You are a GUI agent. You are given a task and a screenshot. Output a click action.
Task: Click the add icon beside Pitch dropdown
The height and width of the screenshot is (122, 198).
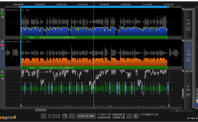coord(183,71)
